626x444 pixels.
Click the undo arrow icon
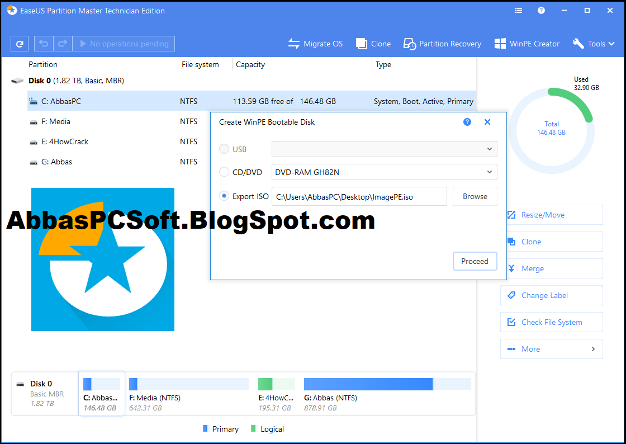(44, 44)
